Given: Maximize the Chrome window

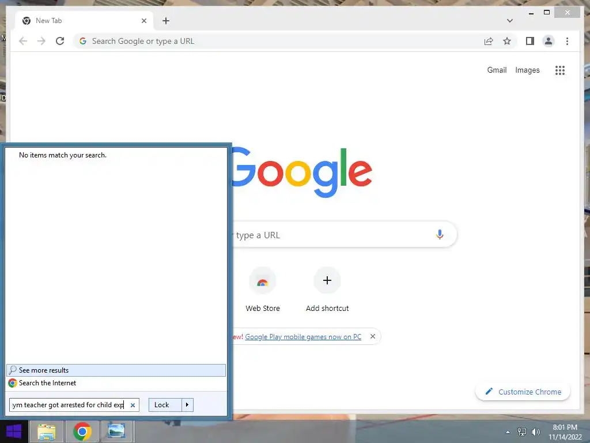Looking at the screenshot, I should (547, 13).
